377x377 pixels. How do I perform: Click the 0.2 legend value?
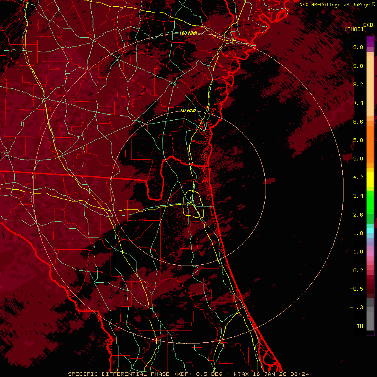358,271
